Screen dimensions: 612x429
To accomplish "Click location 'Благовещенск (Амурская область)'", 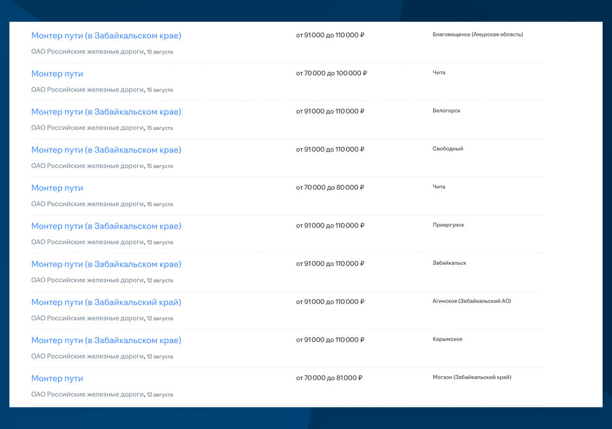I will click(477, 34).
